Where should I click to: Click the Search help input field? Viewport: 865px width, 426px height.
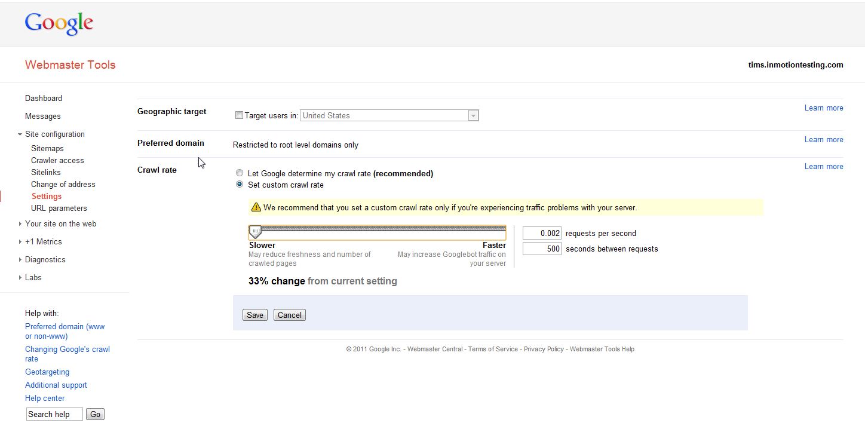[54, 414]
